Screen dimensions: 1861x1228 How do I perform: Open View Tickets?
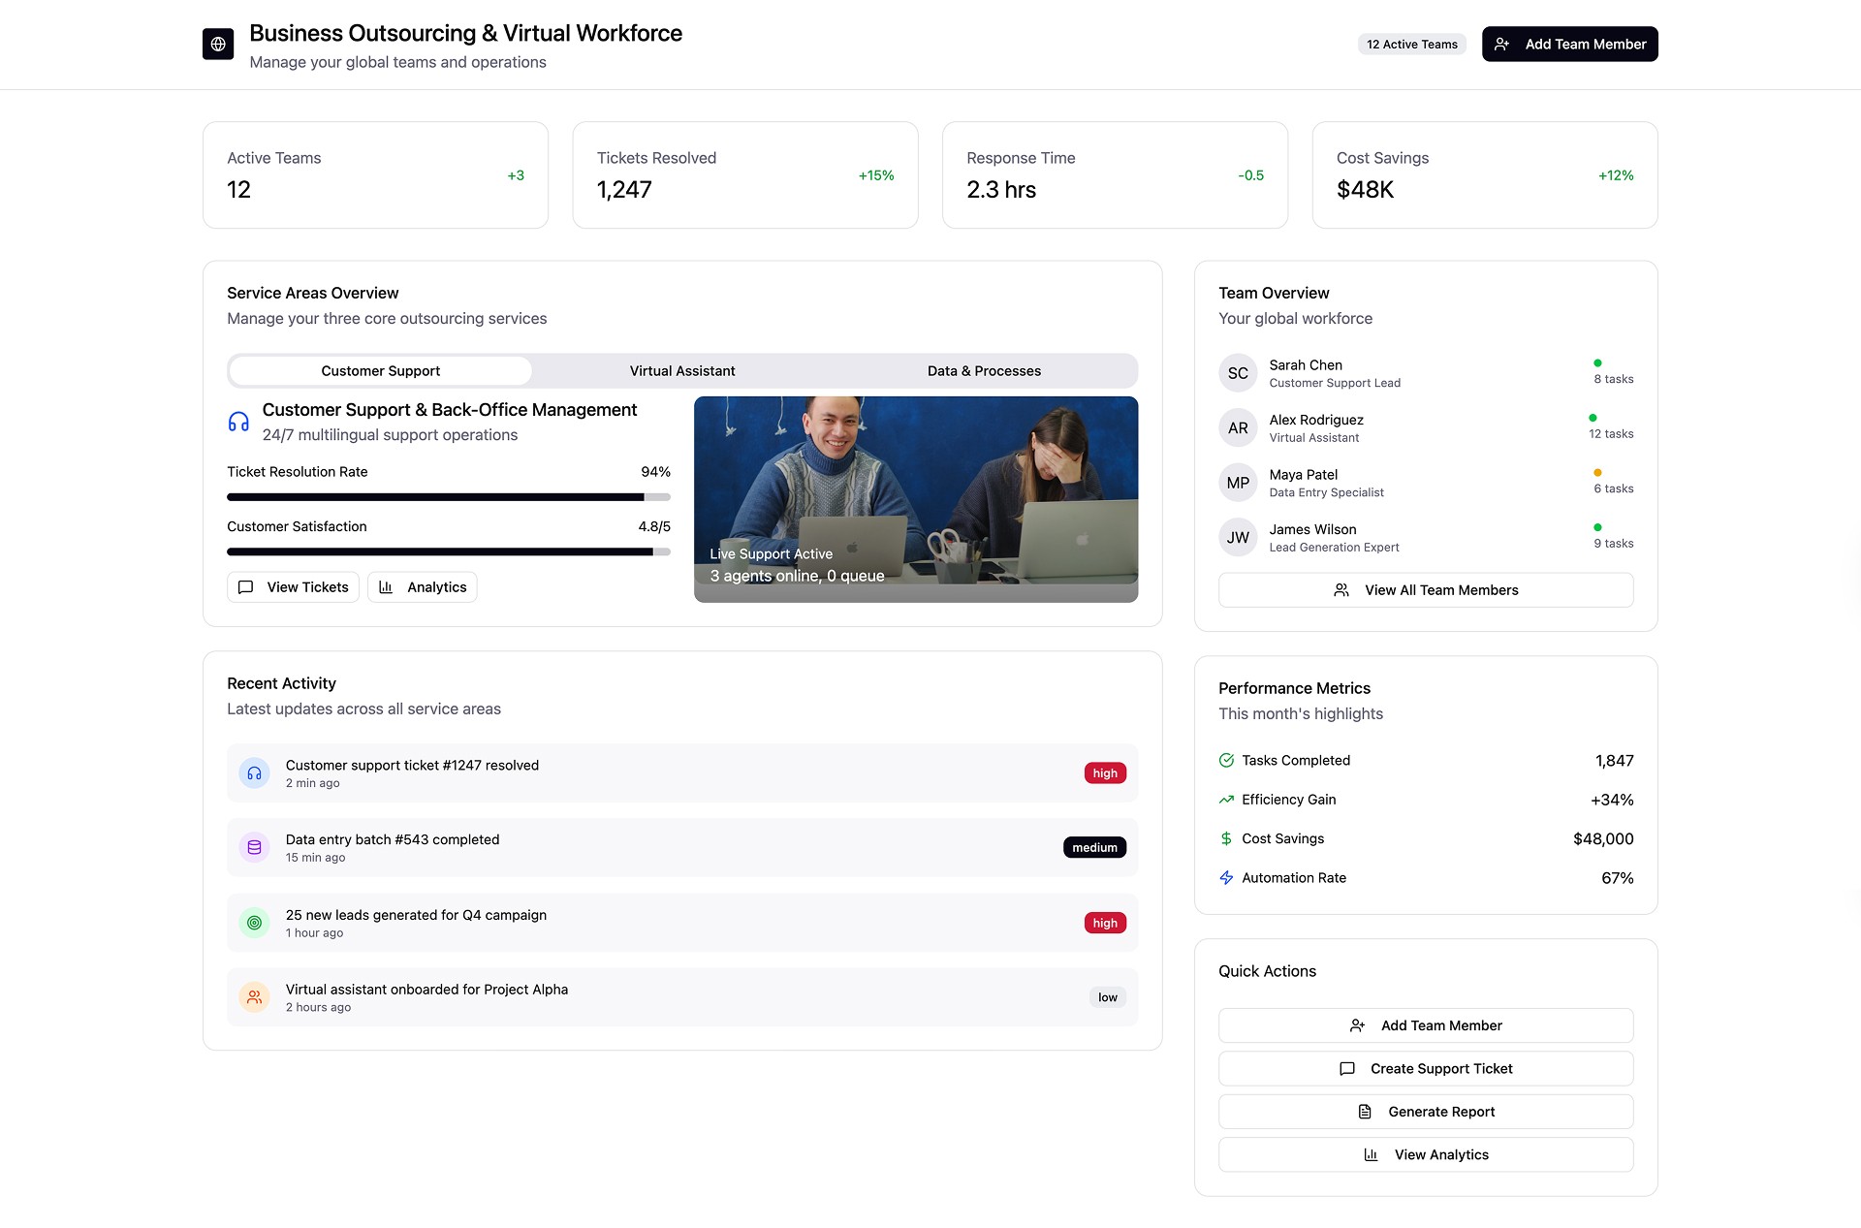(x=293, y=587)
